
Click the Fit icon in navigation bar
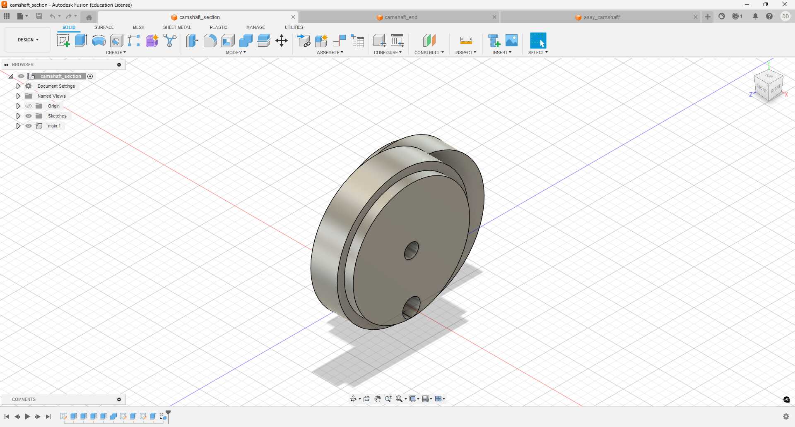click(399, 399)
